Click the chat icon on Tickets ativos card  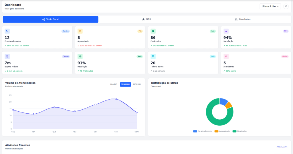click(x=153, y=56)
